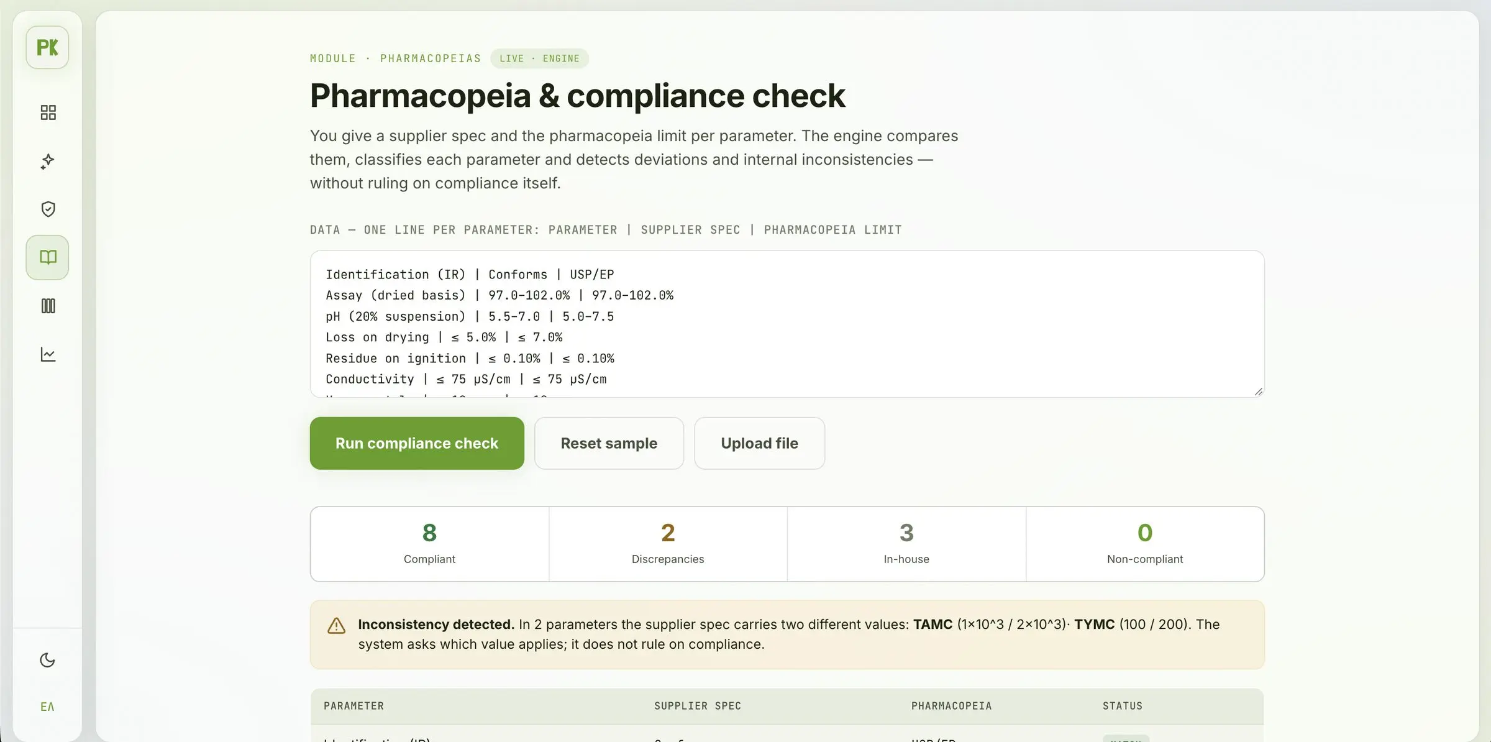Click the 'Loss on drying' data line
Screen dimensions: 1491x742
pyautogui.click(x=444, y=337)
